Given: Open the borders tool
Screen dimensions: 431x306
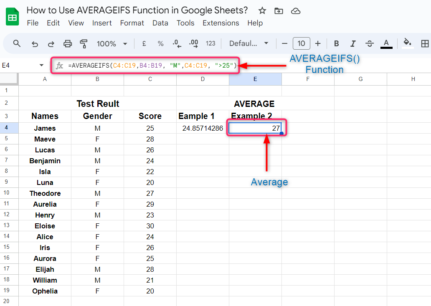Looking at the screenshot, I should coord(425,43).
